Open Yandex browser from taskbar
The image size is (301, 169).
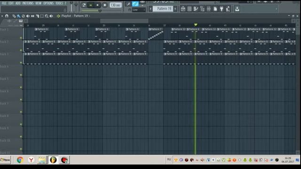(x=31, y=160)
